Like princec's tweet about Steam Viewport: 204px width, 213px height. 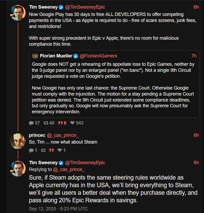click(59, 150)
